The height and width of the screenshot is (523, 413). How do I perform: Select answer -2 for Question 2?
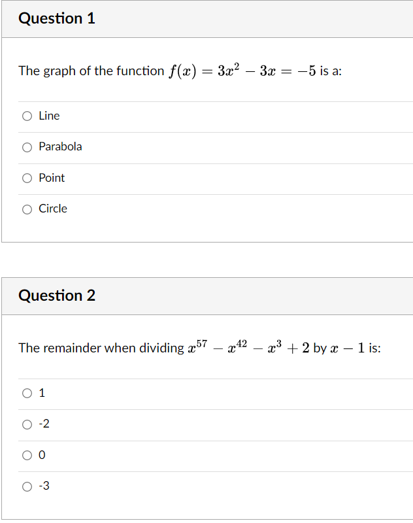tap(27, 424)
